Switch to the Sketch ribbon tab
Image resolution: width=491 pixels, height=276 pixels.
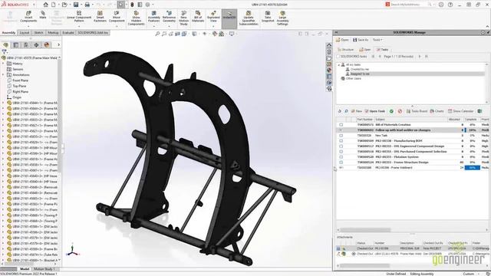pos(38,32)
